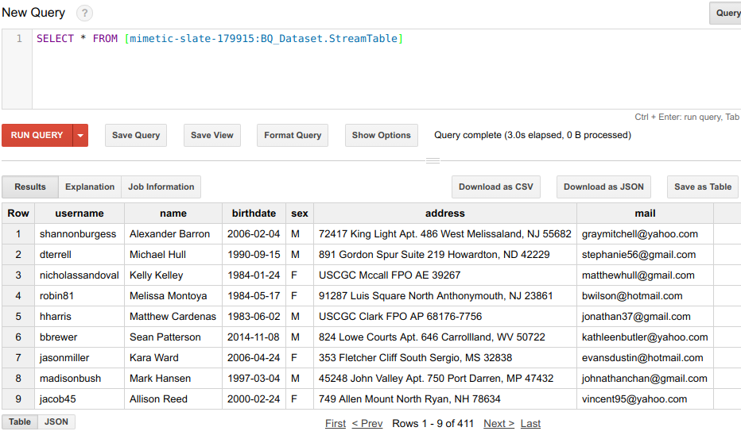Viewport: 741px width, 435px height.
Task: Open the help question mark icon
Action: 84,13
